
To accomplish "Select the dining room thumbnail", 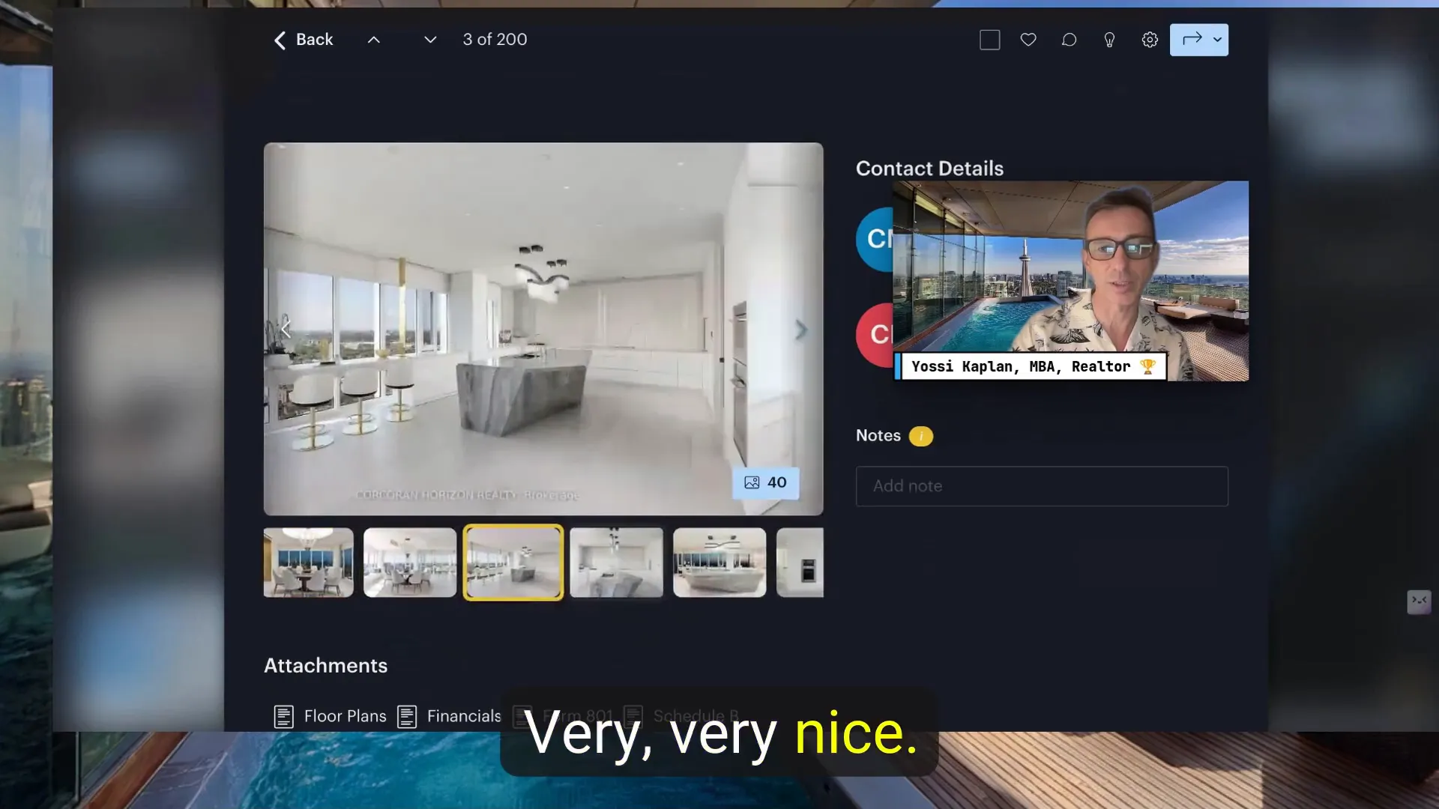I will 308,563.
